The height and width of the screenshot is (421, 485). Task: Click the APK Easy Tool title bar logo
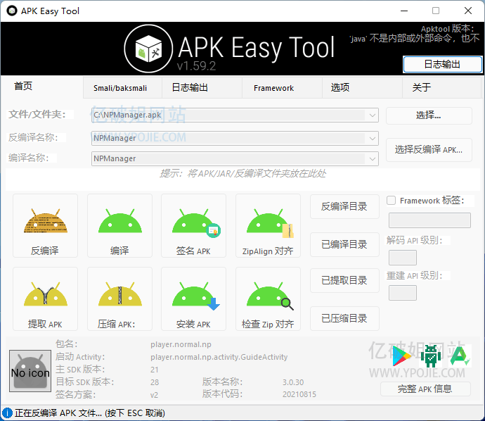tap(12, 11)
